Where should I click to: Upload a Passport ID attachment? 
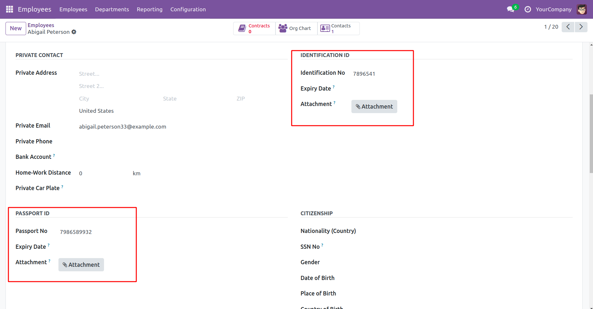click(x=81, y=265)
